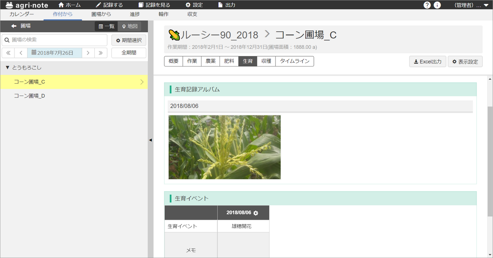The width and height of the screenshot is (493, 258).
Task: Jump forward with double-right arrow button
Action: tap(101, 53)
